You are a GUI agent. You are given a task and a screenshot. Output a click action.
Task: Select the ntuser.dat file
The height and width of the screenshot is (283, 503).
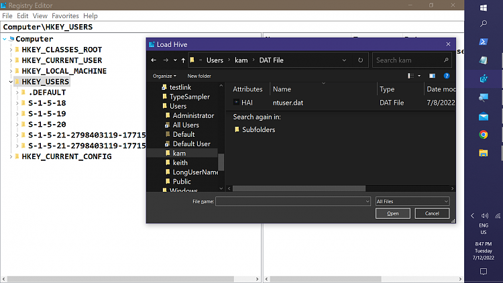[x=288, y=101]
